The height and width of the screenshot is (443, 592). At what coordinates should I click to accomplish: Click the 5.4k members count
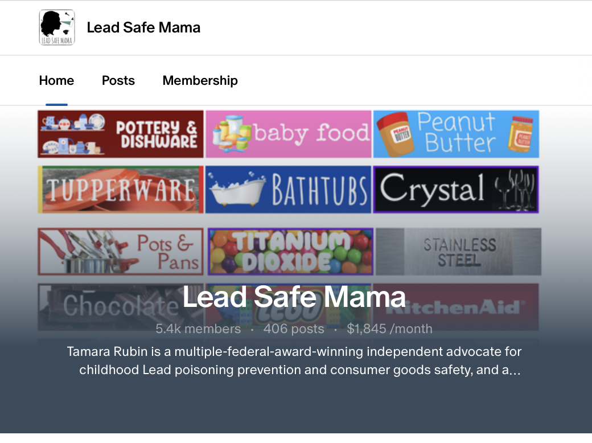pyautogui.click(x=198, y=329)
